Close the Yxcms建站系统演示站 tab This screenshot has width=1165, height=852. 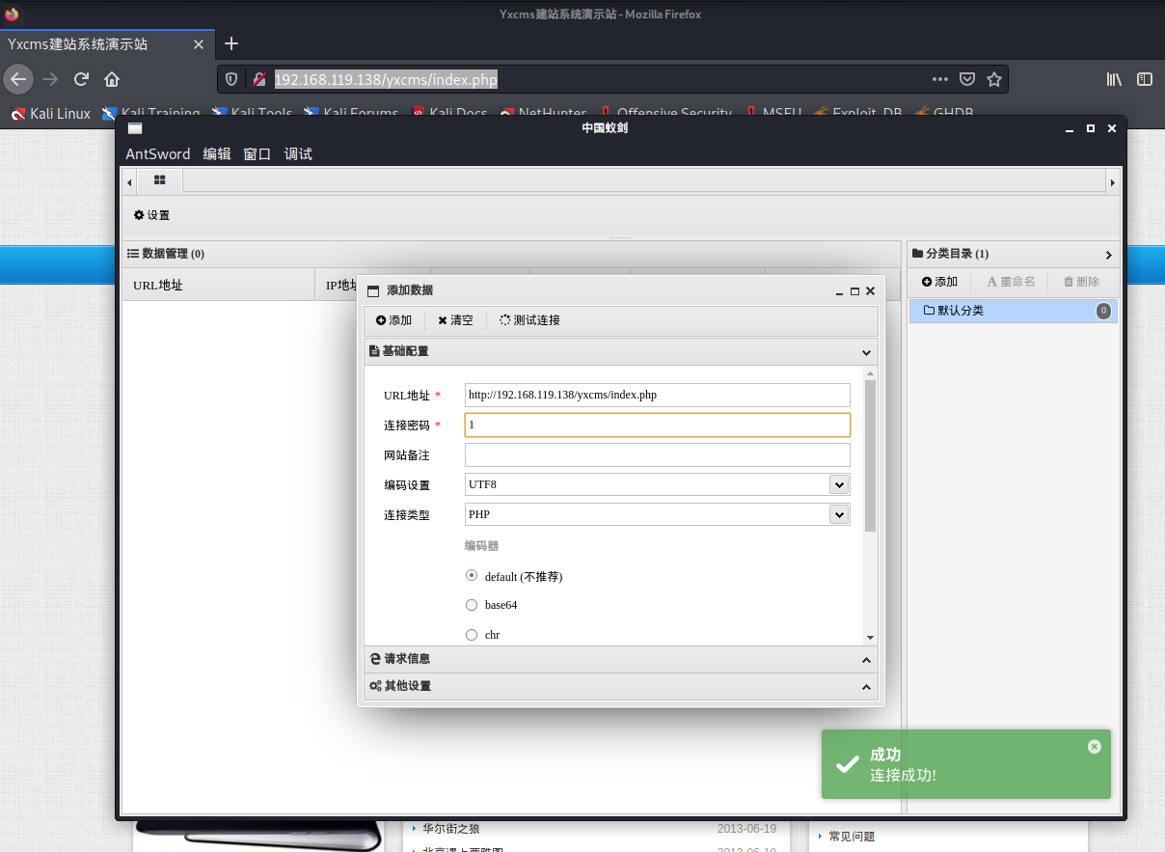[199, 44]
